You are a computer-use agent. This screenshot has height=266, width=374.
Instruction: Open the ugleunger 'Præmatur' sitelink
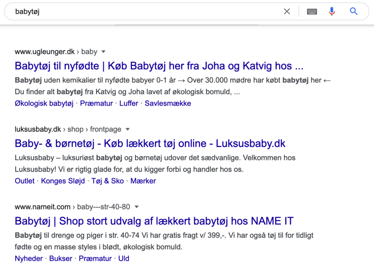(x=96, y=103)
